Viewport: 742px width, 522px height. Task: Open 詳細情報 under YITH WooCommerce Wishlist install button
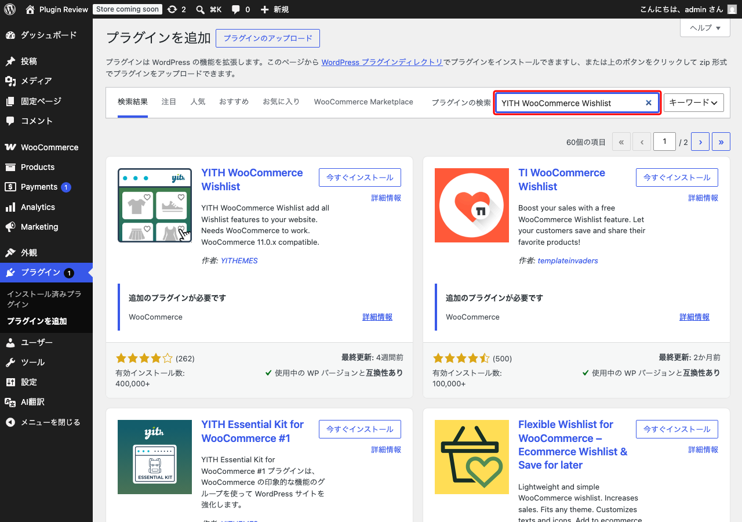pyautogui.click(x=386, y=198)
